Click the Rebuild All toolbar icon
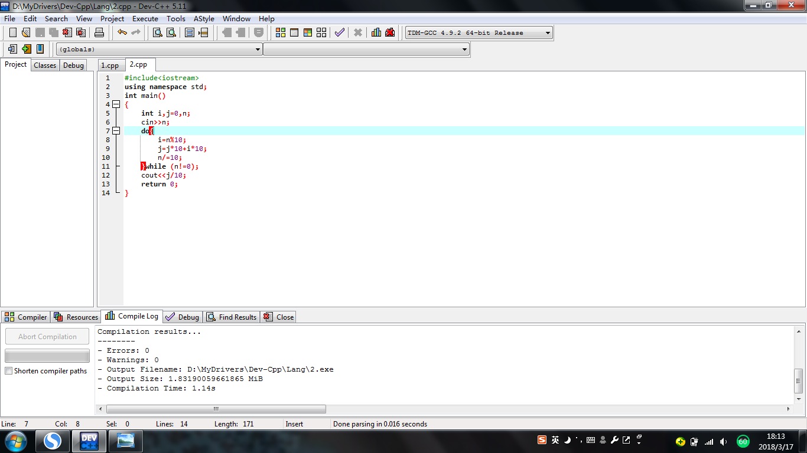 [321, 32]
